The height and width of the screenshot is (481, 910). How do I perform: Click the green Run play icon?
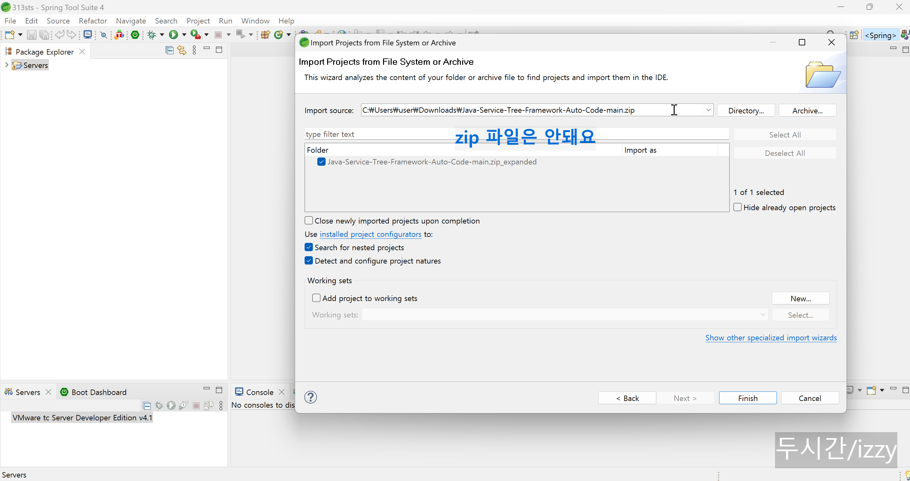pyautogui.click(x=173, y=35)
